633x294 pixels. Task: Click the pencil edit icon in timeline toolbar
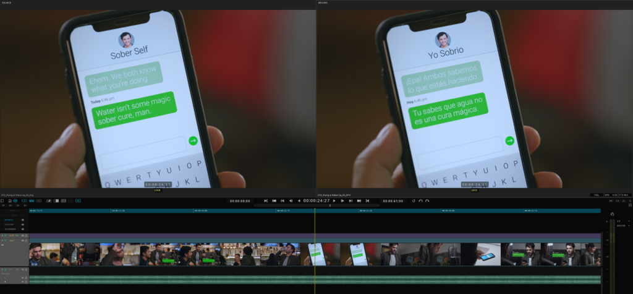pos(49,201)
